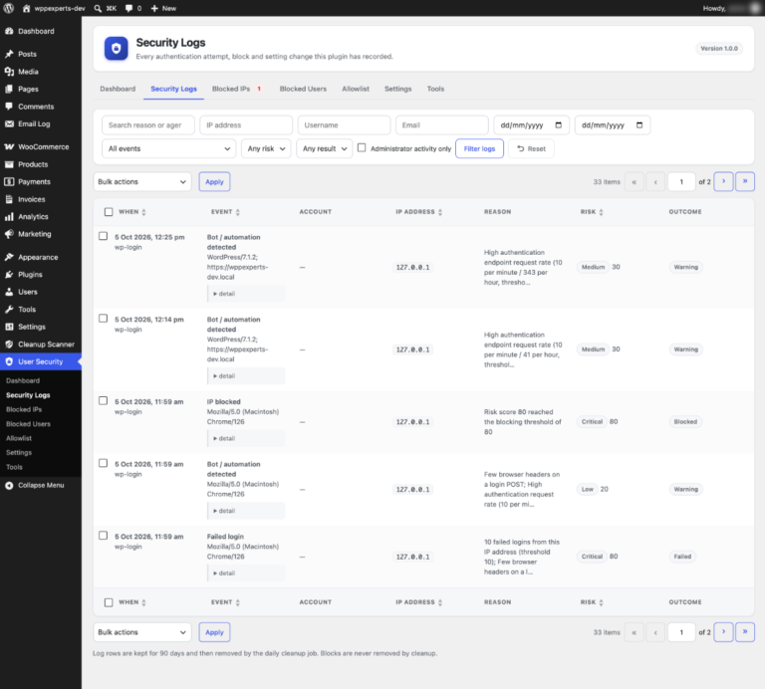Click Filter logs button
The width and height of the screenshot is (765, 689).
point(479,148)
